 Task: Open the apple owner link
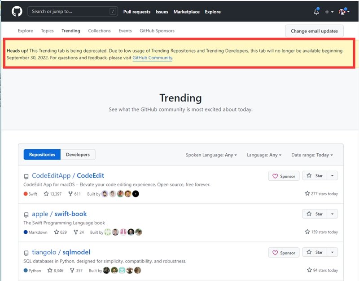coord(40,214)
